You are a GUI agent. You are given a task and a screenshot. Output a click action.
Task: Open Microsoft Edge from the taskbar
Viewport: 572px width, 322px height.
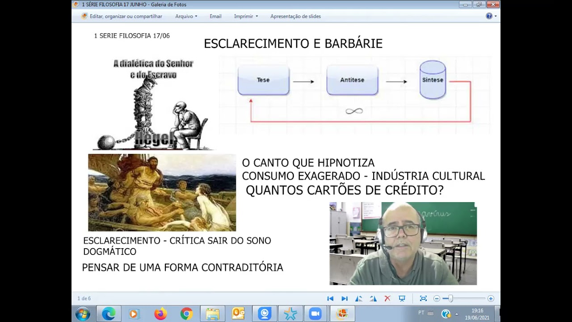click(x=109, y=314)
